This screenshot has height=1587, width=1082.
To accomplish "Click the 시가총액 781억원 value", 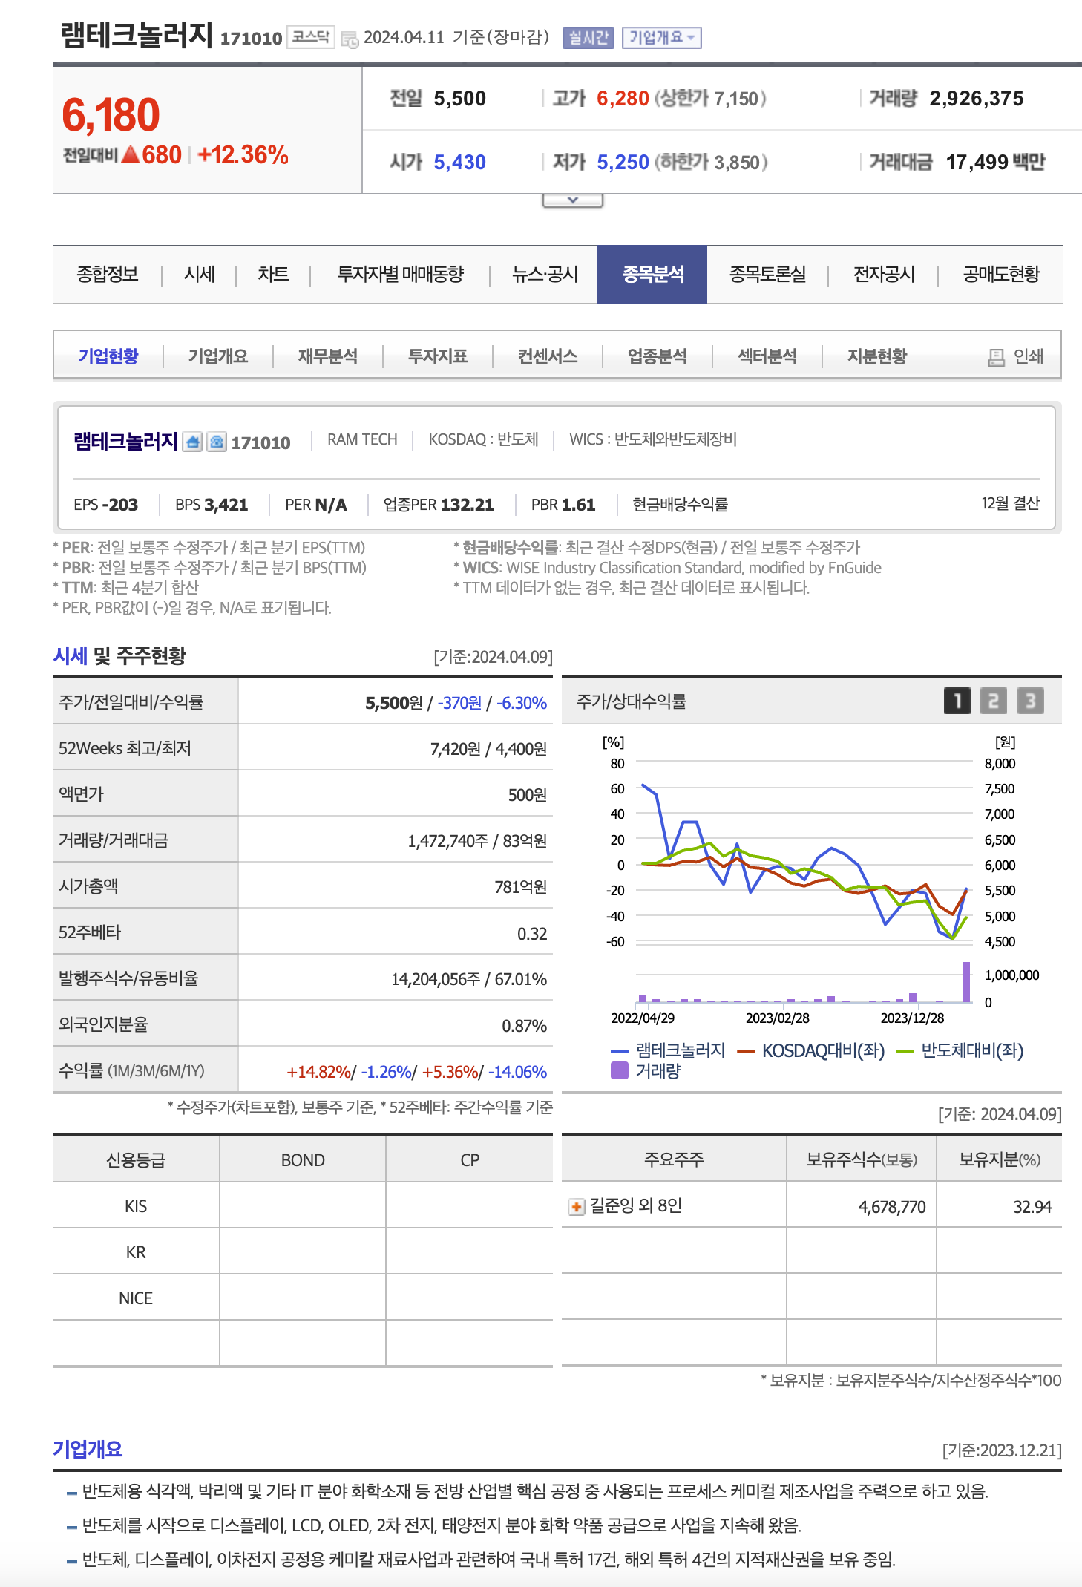I will (521, 887).
